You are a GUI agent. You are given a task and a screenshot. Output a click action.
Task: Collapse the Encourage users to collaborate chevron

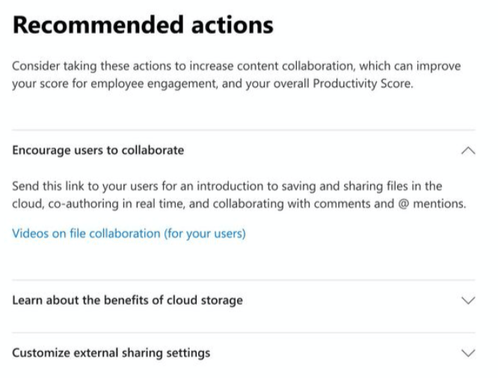tap(468, 150)
